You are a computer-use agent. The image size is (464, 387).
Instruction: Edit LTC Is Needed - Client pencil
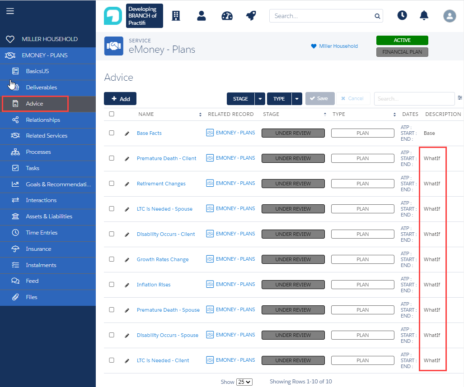[x=127, y=361]
